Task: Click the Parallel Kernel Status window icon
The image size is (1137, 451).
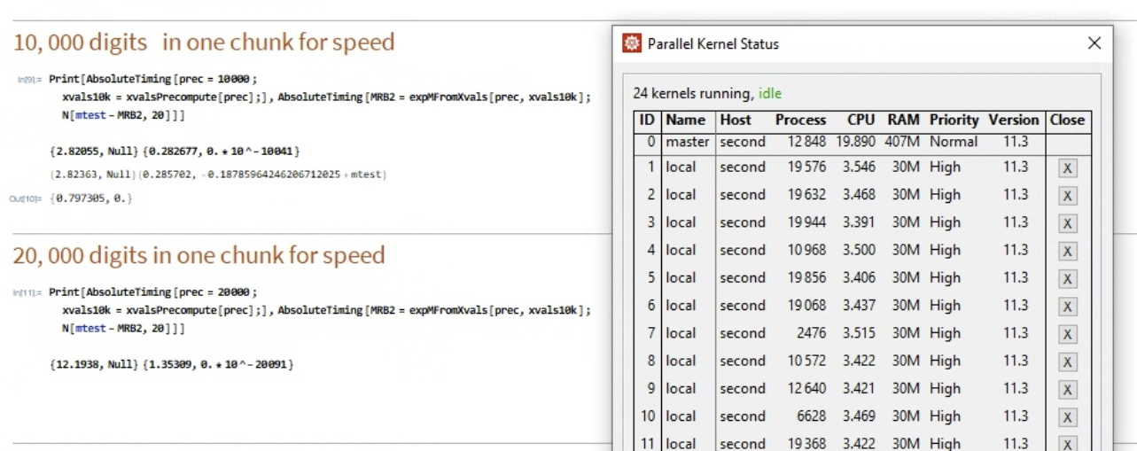Action: 632,43
